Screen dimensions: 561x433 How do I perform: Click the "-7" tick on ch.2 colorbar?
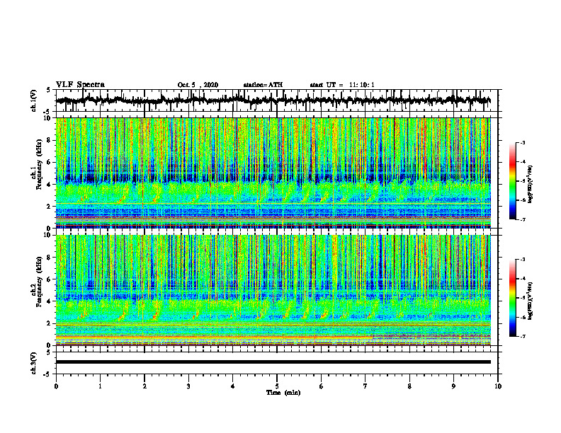(x=523, y=337)
